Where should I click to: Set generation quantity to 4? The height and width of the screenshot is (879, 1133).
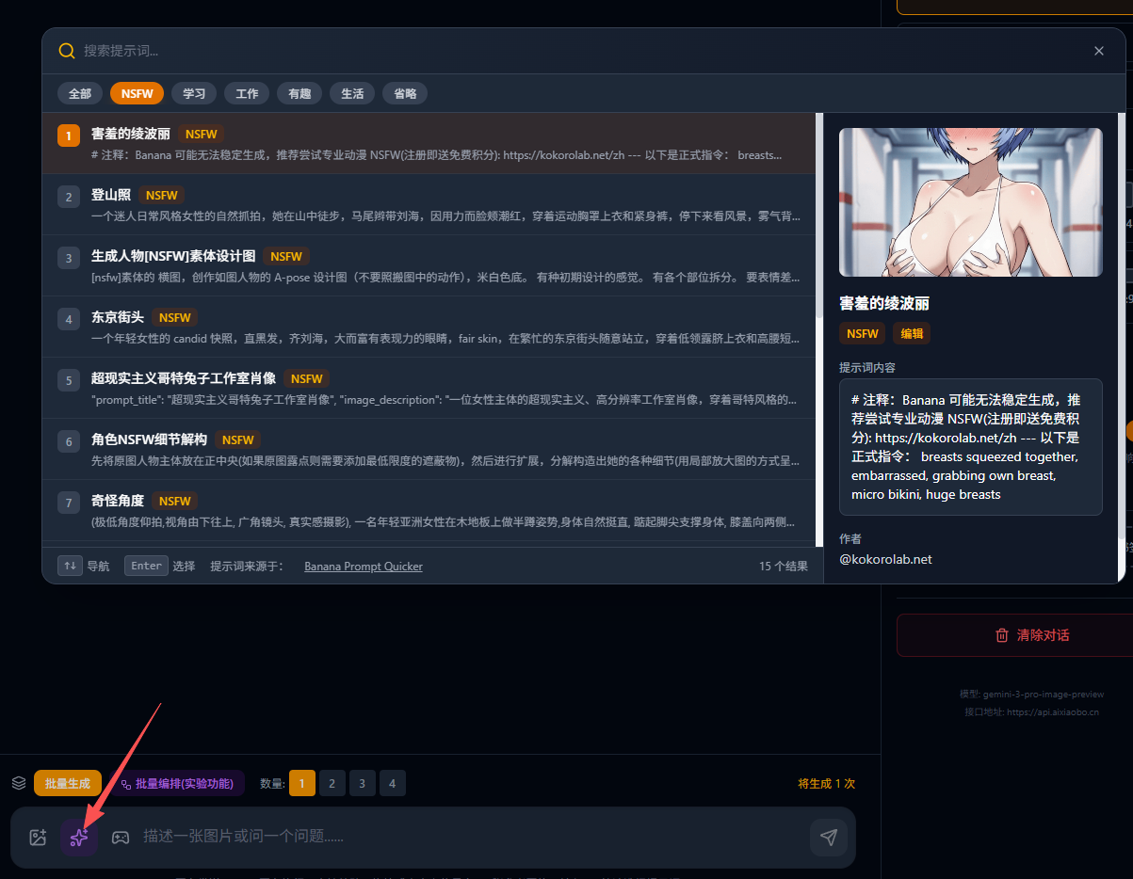392,783
